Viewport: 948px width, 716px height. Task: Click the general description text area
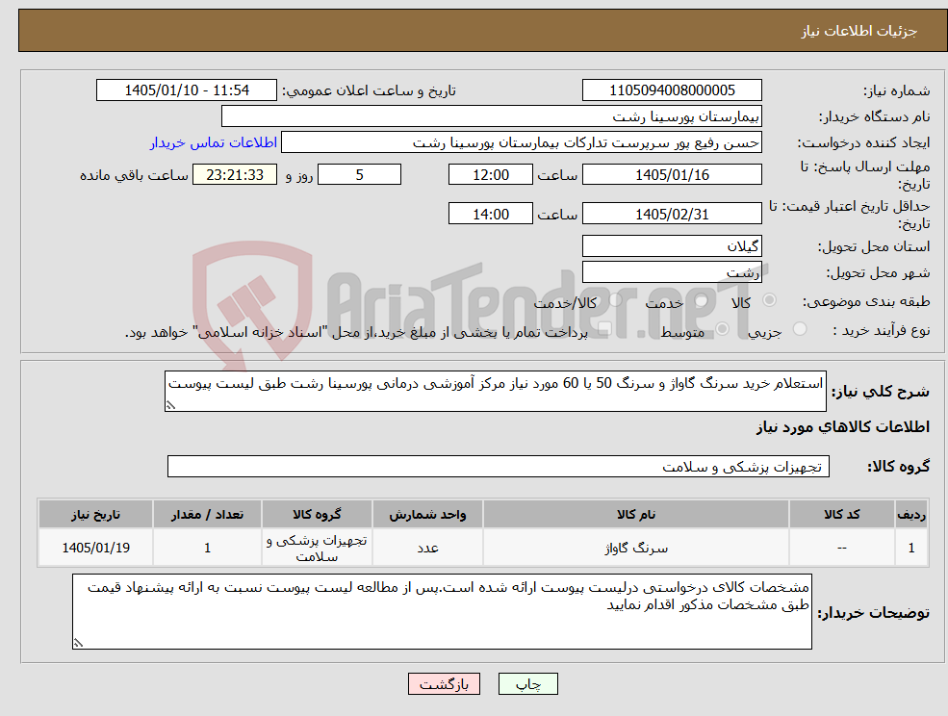495,392
